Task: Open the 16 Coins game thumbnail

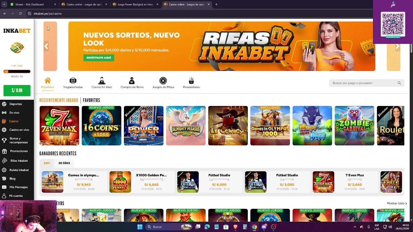Action: (101, 126)
